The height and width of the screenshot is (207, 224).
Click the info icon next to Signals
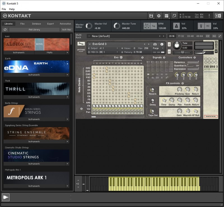tap(164, 57)
